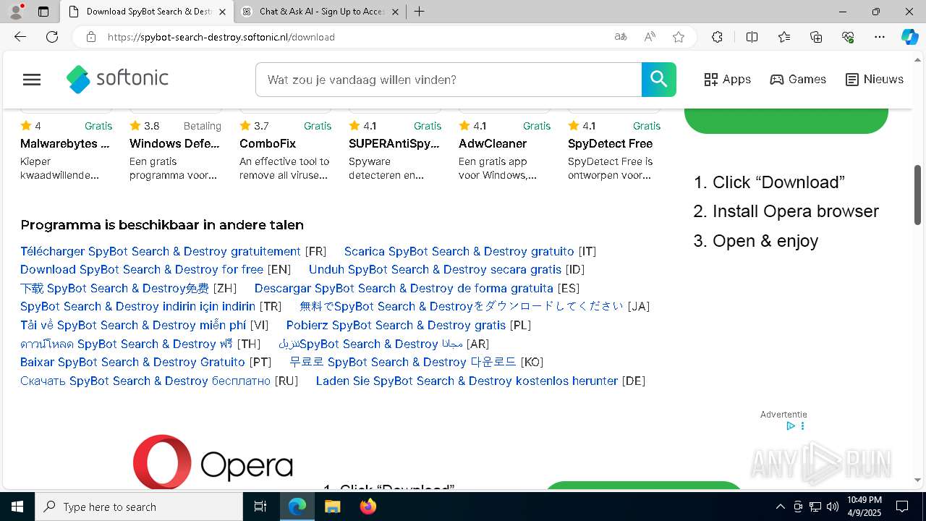The height and width of the screenshot is (521, 926).
Task: Click the read aloud icon
Action: coord(650,37)
